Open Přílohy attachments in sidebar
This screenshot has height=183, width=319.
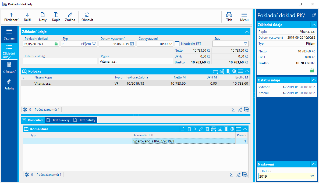pos(9,84)
